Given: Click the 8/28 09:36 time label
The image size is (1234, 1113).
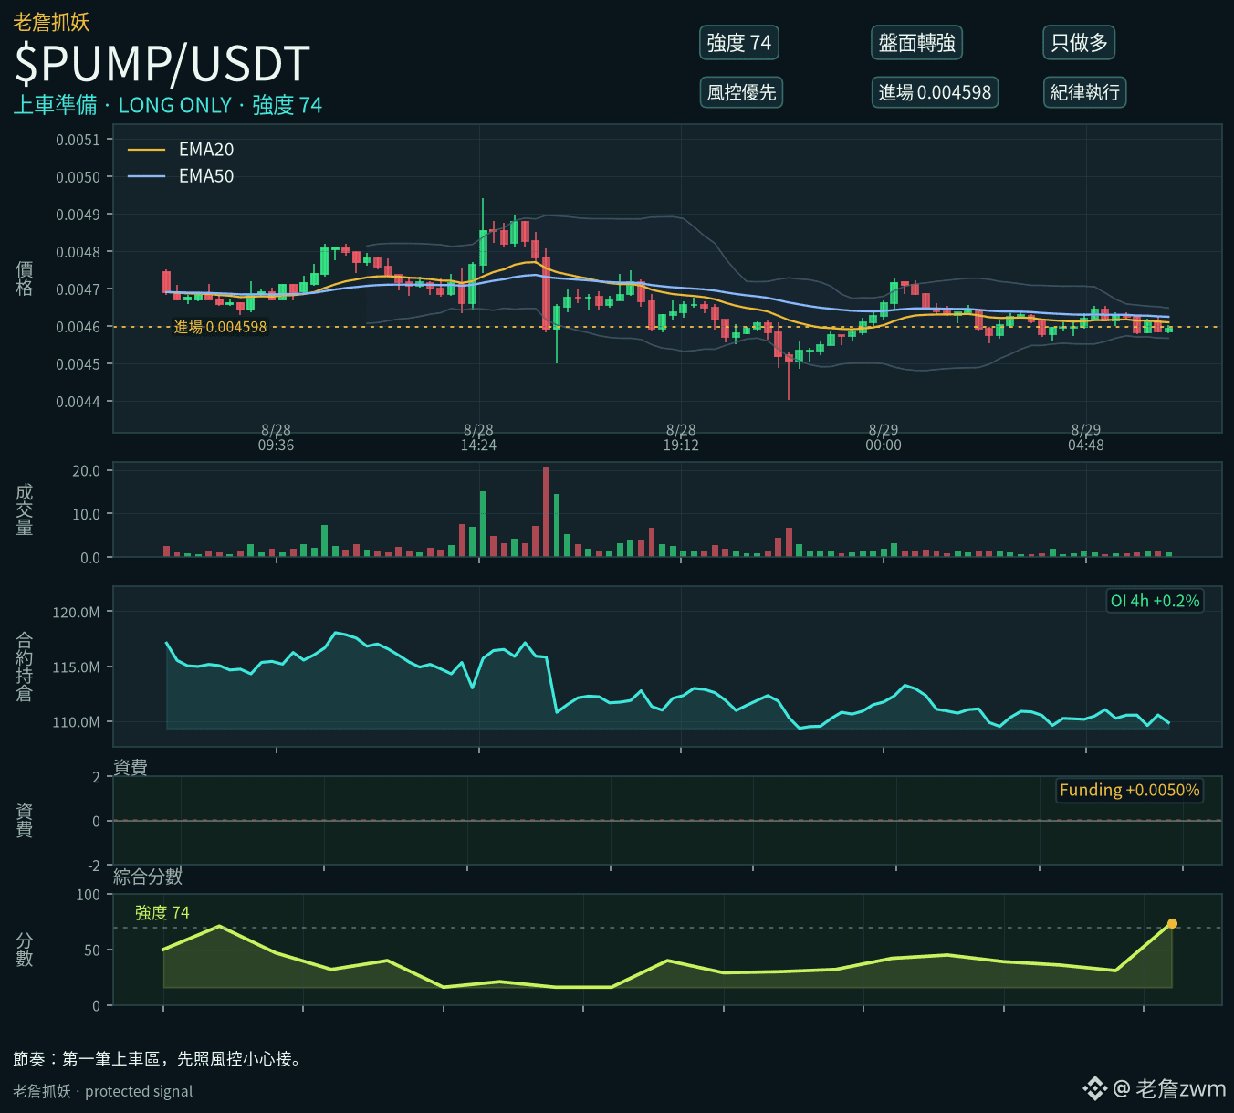Looking at the screenshot, I should tap(277, 437).
